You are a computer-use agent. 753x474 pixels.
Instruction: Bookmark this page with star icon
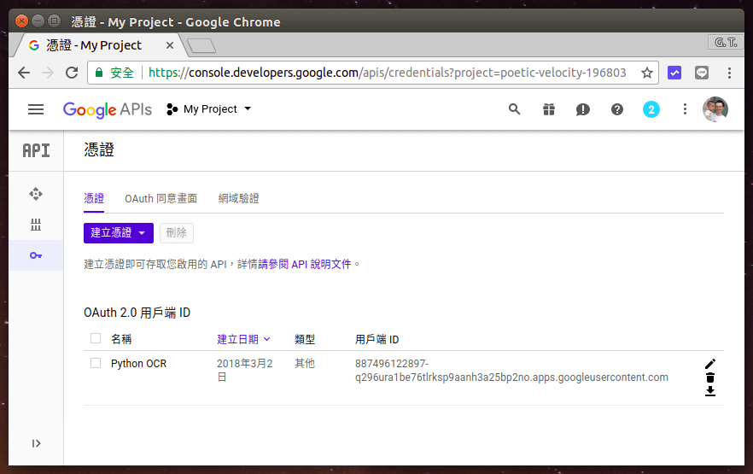pyautogui.click(x=647, y=73)
